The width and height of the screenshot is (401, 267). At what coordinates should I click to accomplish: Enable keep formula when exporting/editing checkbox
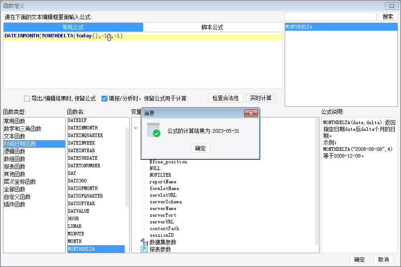[x=27, y=98]
